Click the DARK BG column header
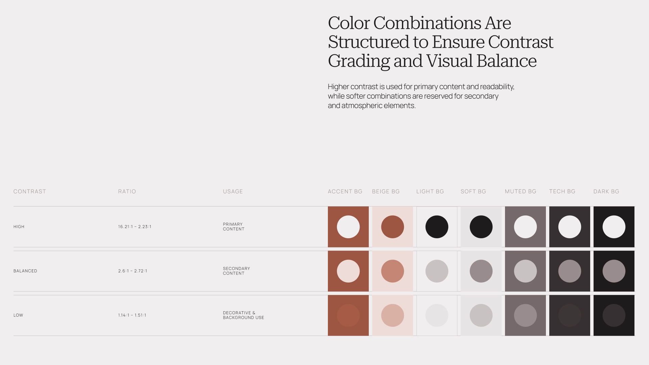The image size is (649, 365). [606, 191]
